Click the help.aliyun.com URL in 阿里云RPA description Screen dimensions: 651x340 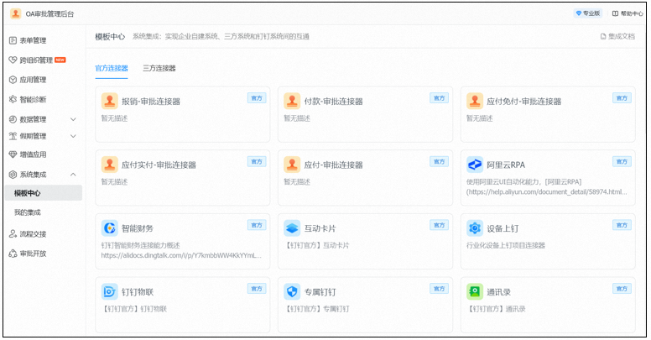pos(547,192)
